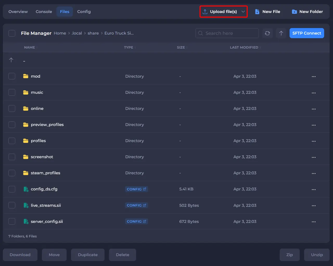Go to the share breadcrumb
The width and height of the screenshot is (333, 266).
[93, 33]
